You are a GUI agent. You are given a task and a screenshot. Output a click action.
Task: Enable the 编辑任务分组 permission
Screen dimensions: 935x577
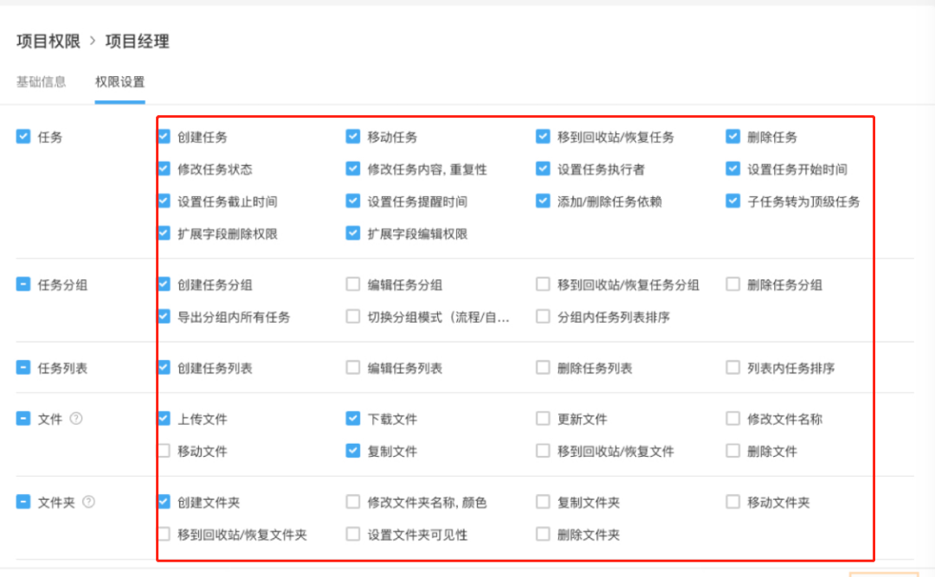(x=352, y=285)
